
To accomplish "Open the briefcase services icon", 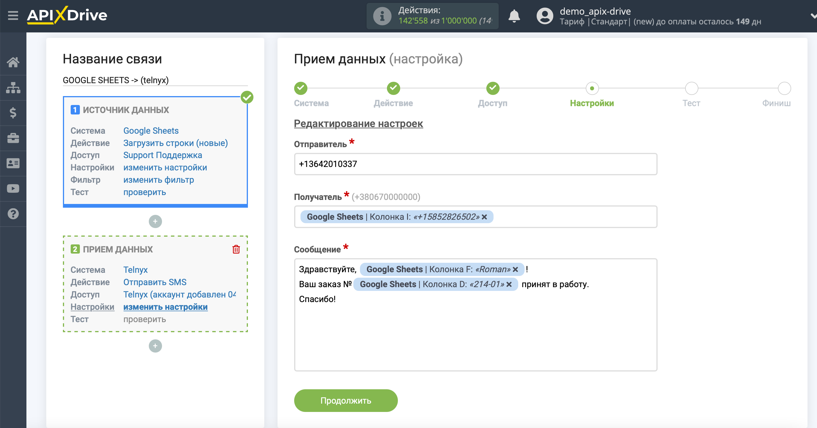I will tap(13, 138).
